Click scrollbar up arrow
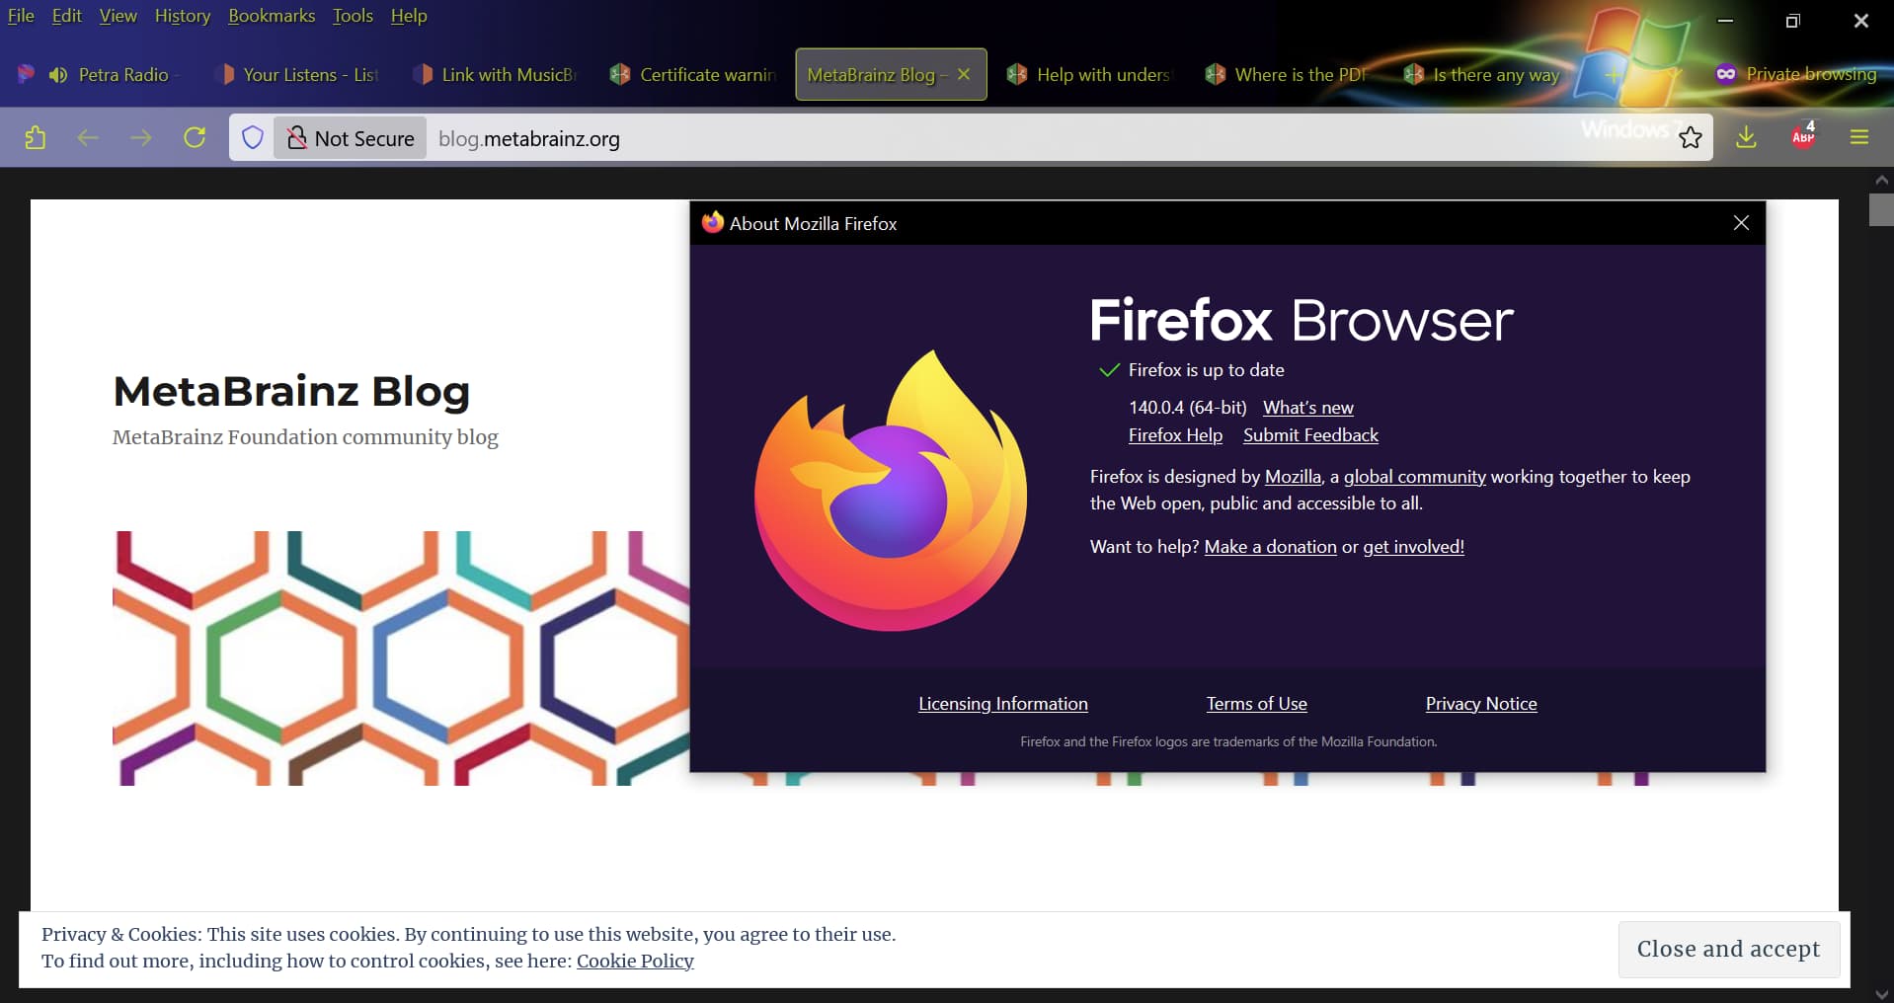Viewport: 1894px width, 1003px height. click(x=1881, y=180)
